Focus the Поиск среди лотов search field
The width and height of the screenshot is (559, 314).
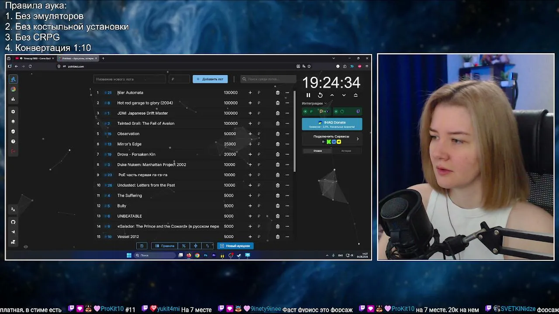click(x=268, y=79)
